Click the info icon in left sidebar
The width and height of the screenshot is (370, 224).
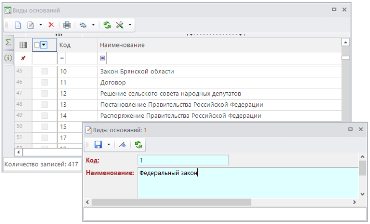(x=8, y=58)
